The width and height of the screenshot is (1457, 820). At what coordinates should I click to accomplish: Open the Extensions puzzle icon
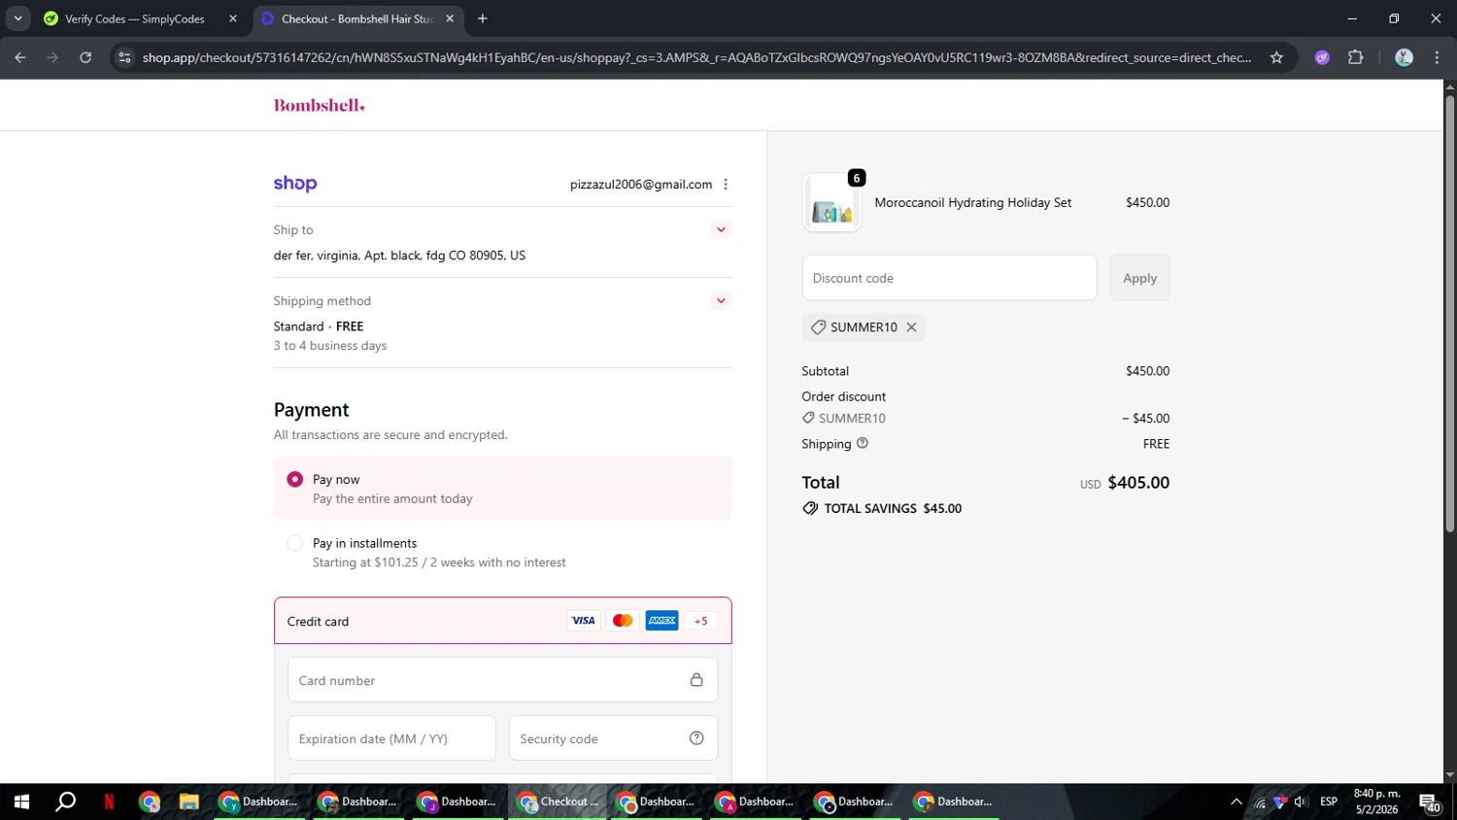1356,57
